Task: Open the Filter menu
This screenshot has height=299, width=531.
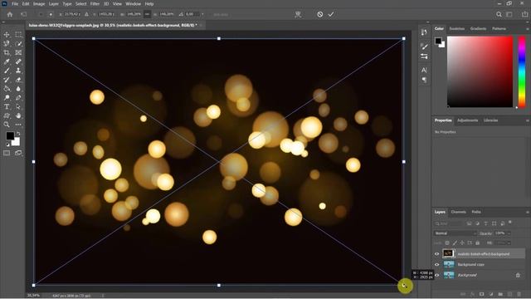Action: 95,3
